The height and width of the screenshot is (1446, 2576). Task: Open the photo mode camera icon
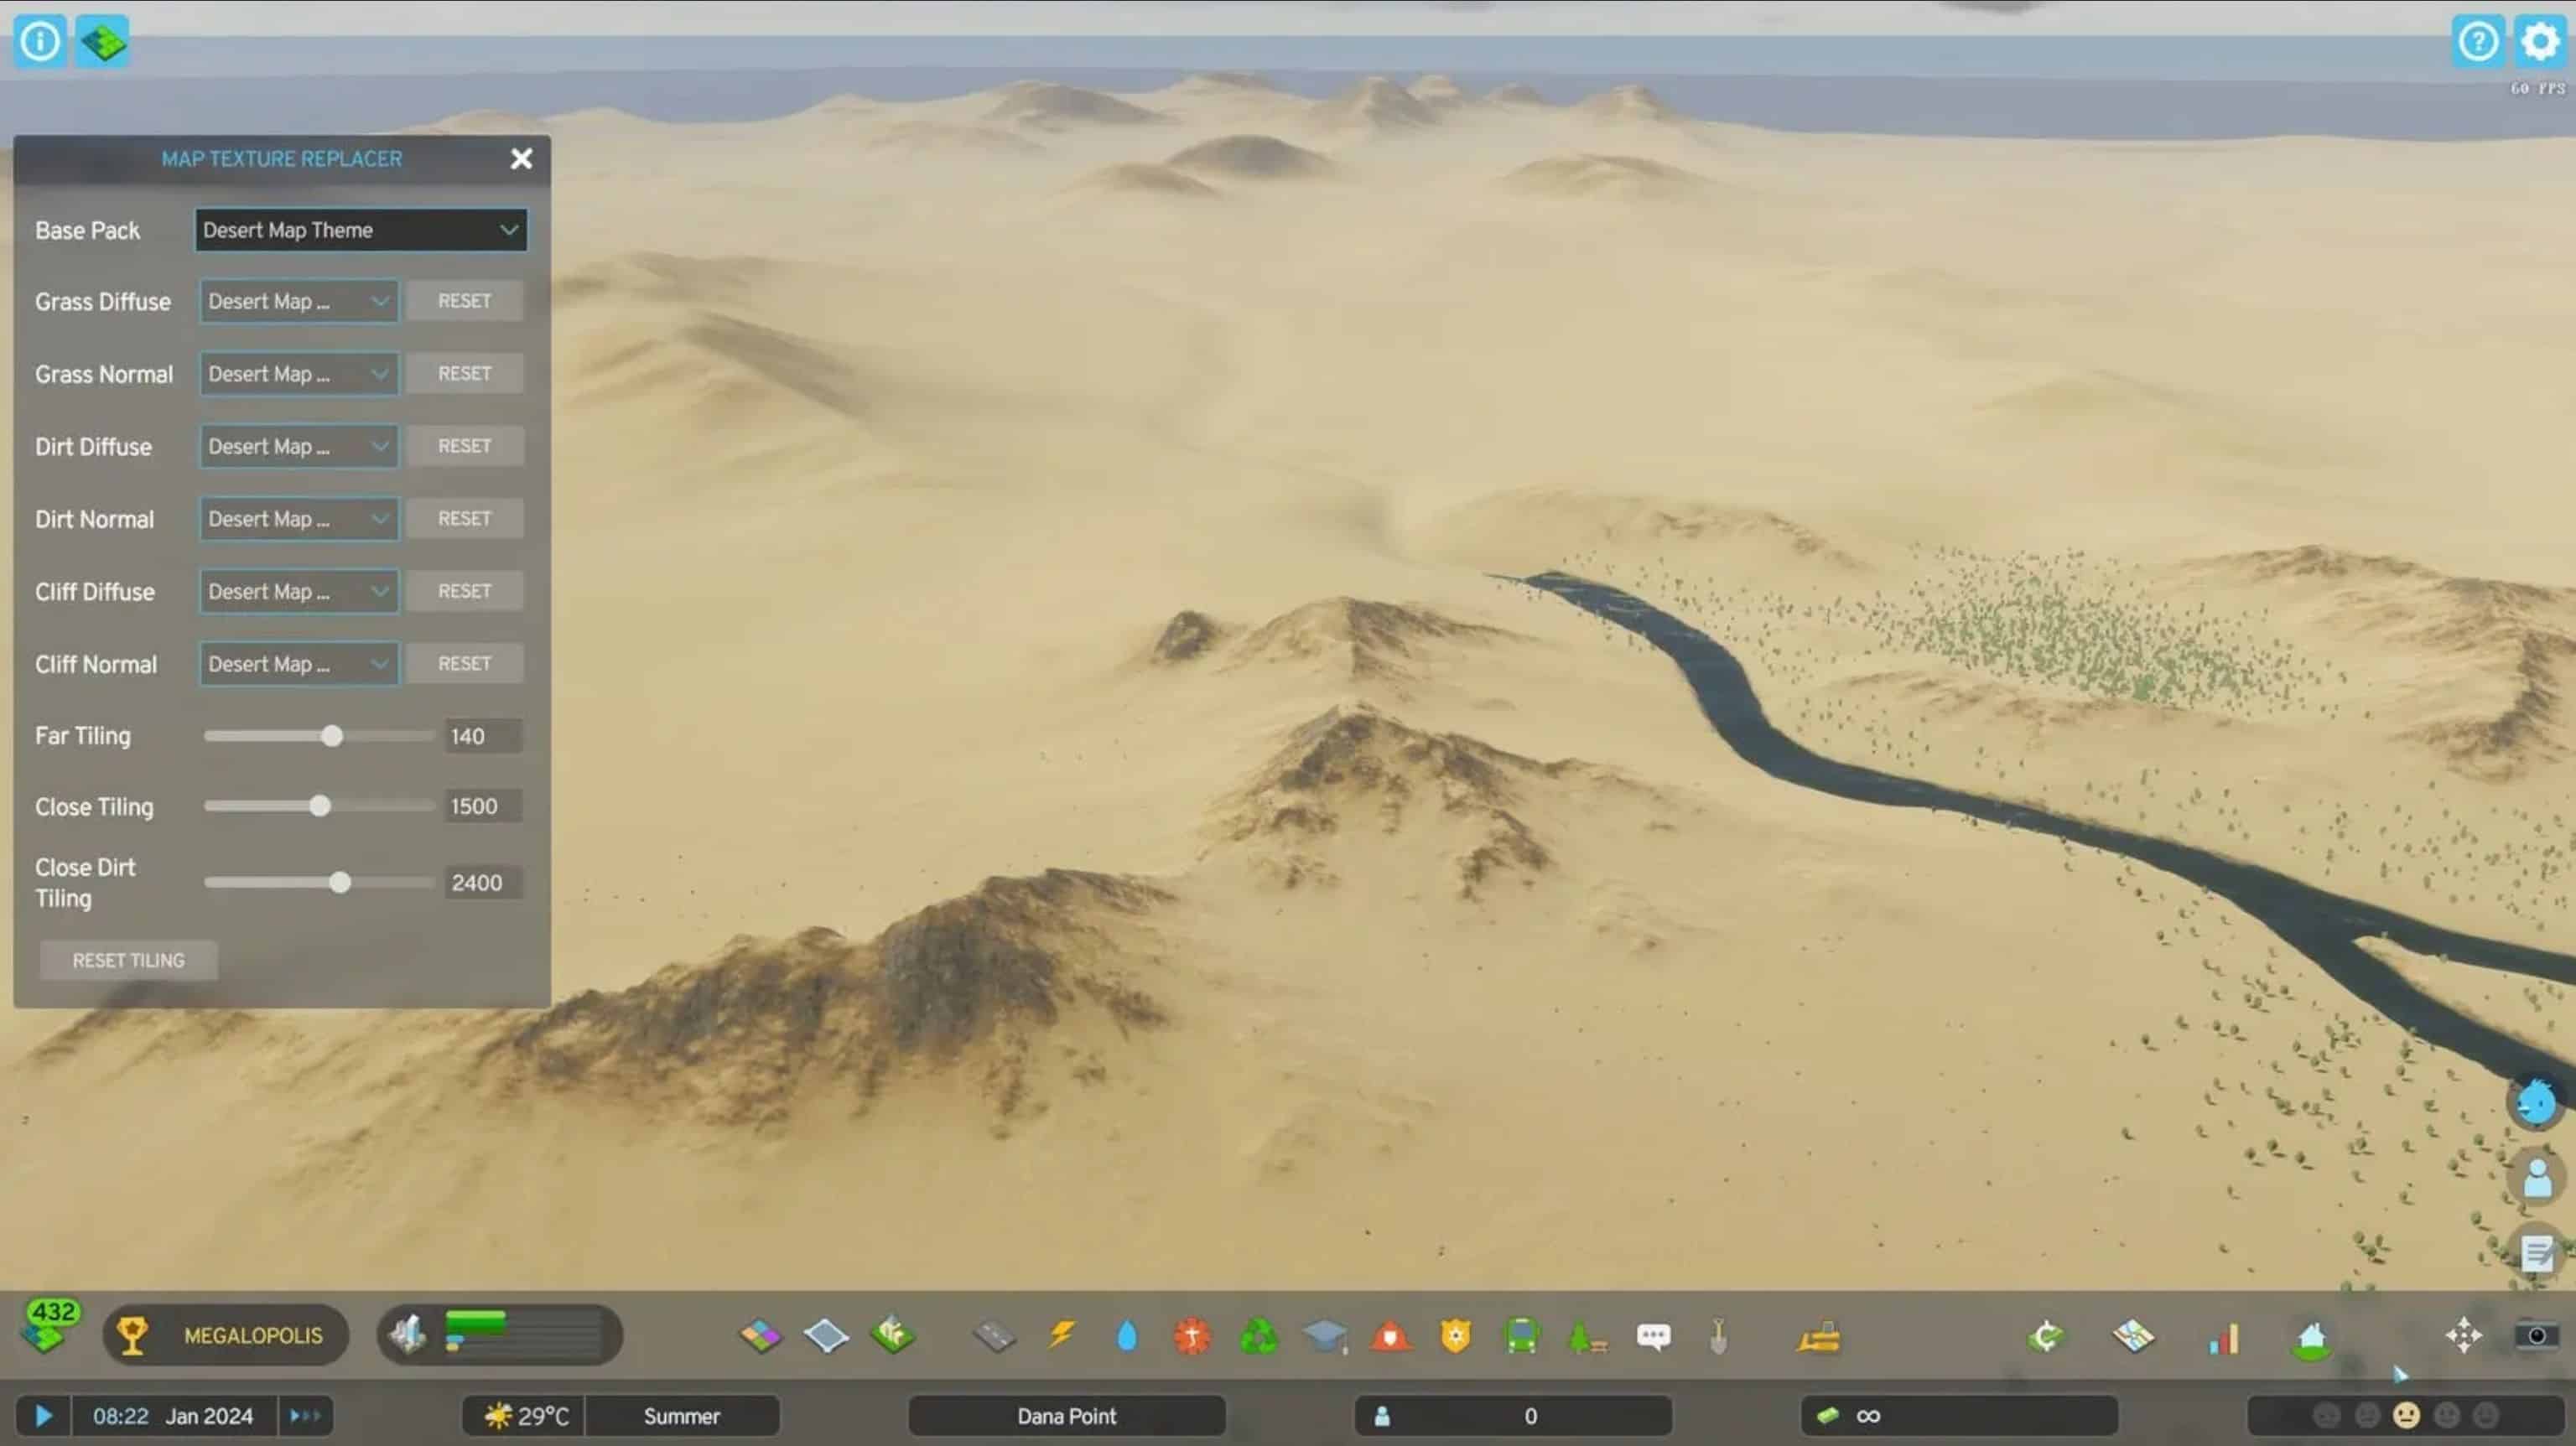pos(2536,1336)
